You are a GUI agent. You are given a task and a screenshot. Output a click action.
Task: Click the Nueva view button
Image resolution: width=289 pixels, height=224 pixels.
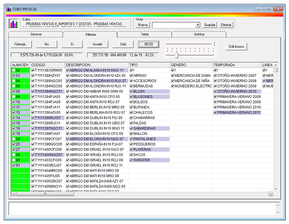pyautogui.click(x=143, y=24)
